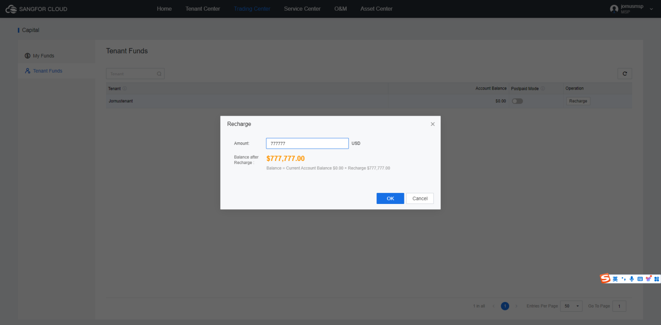Screen dimensions: 661x325
Task: Click the Capital breadcrumb label
Action: 31,30
